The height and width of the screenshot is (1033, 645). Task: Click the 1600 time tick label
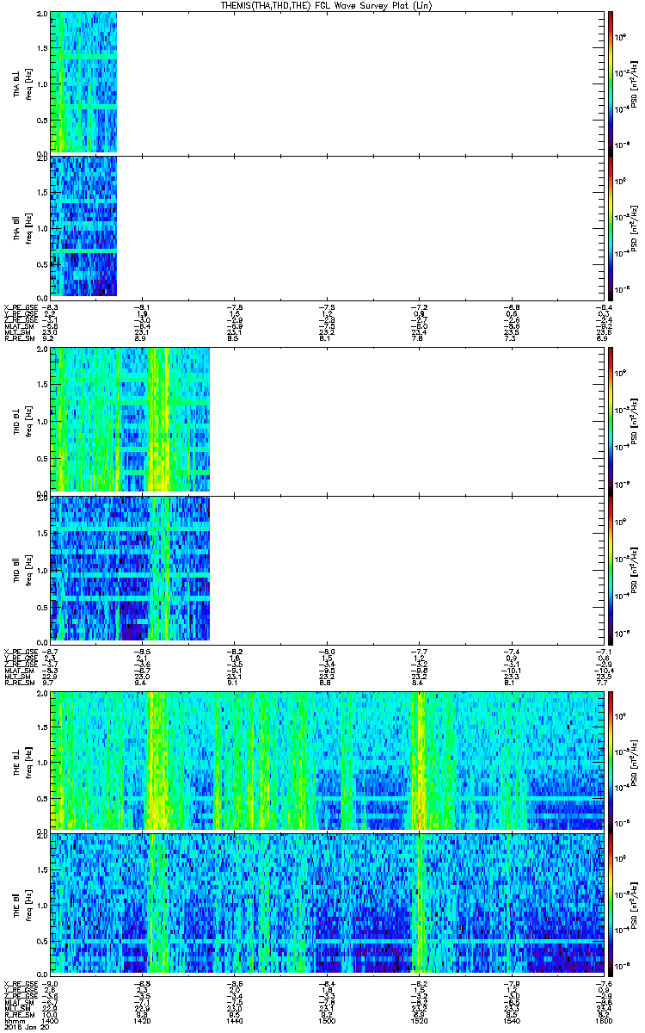tap(604, 1021)
